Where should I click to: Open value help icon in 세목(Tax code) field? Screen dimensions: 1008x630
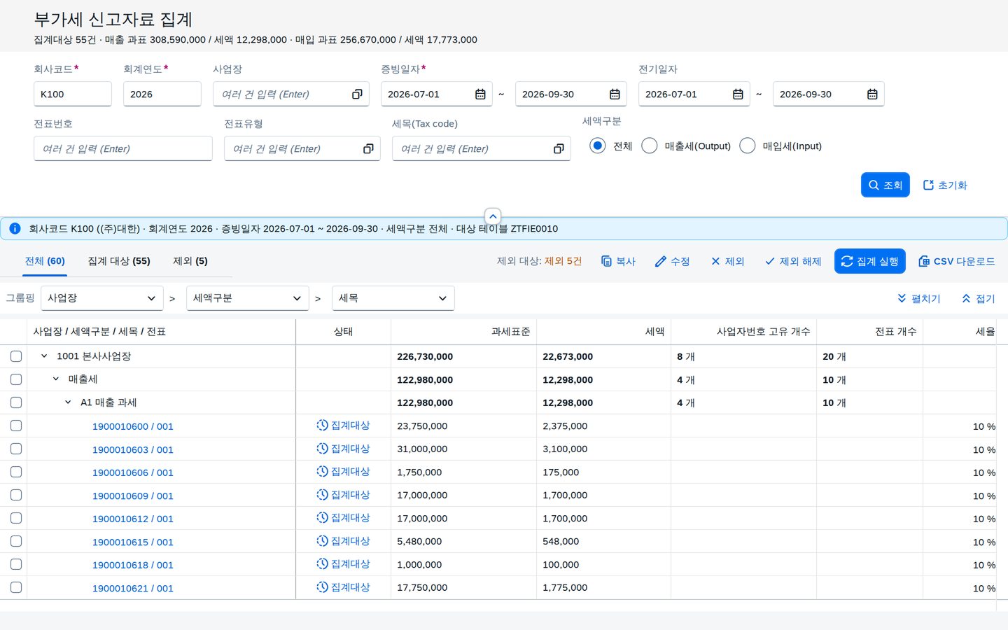pyautogui.click(x=559, y=148)
